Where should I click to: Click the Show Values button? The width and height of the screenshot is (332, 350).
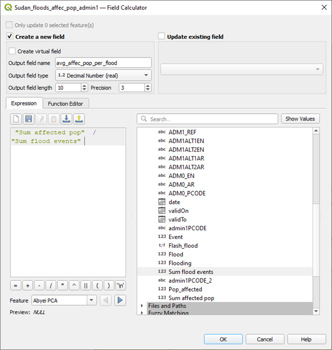[x=300, y=119]
